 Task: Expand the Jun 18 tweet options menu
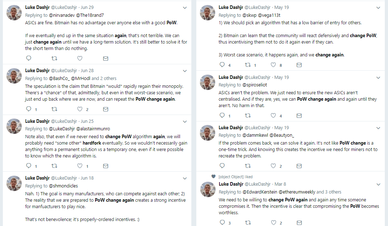[x=185, y=178]
